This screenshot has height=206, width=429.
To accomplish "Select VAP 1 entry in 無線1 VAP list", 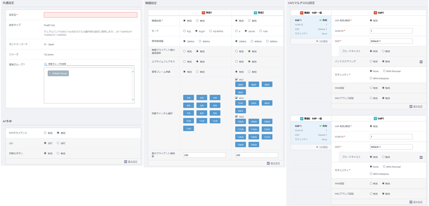I will click(311, 28).
